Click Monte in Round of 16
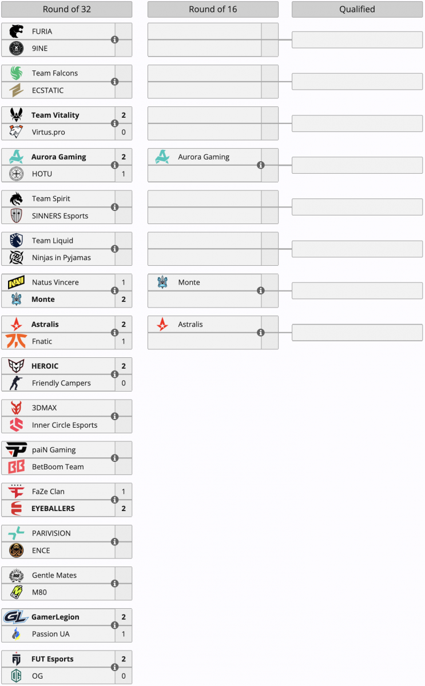This screenshot has height=686, width=425. 189,282
